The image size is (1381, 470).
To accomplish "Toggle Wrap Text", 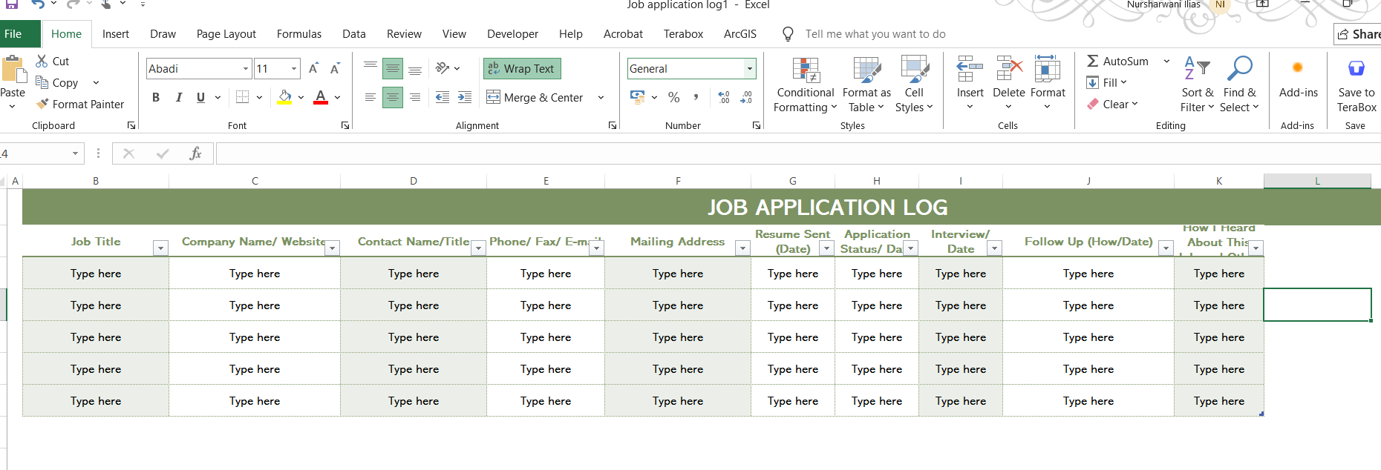I will coord(522,68).
